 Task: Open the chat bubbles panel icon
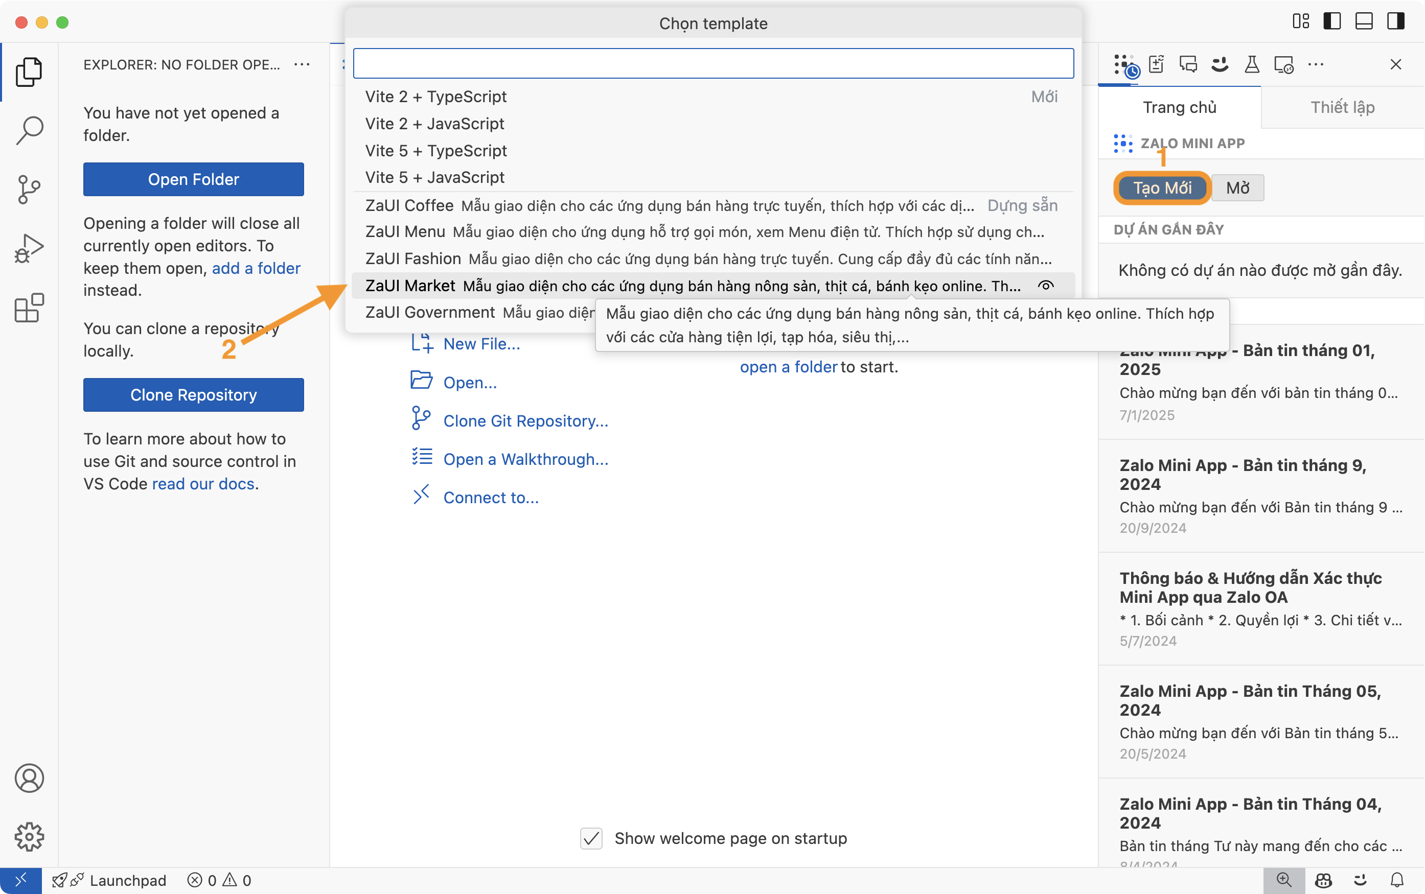tap(1188, 64)
